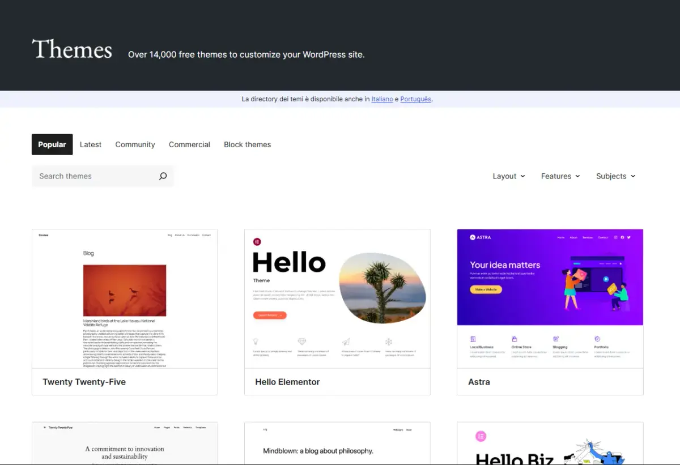The image size is (680, 465).
Task: Switch to the Block themes tab
Action: [x=247, y=144]
